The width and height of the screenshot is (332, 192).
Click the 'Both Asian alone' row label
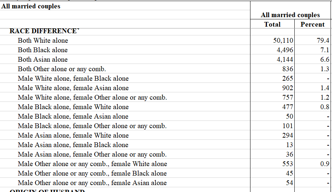[x=43, y=59]
